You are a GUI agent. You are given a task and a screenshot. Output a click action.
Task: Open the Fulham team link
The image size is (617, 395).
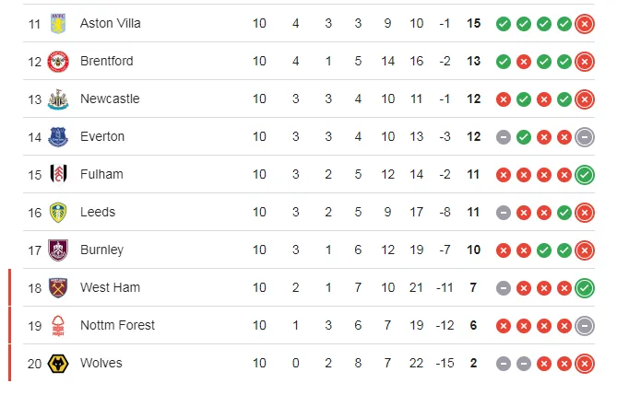[x=101, y=174]
